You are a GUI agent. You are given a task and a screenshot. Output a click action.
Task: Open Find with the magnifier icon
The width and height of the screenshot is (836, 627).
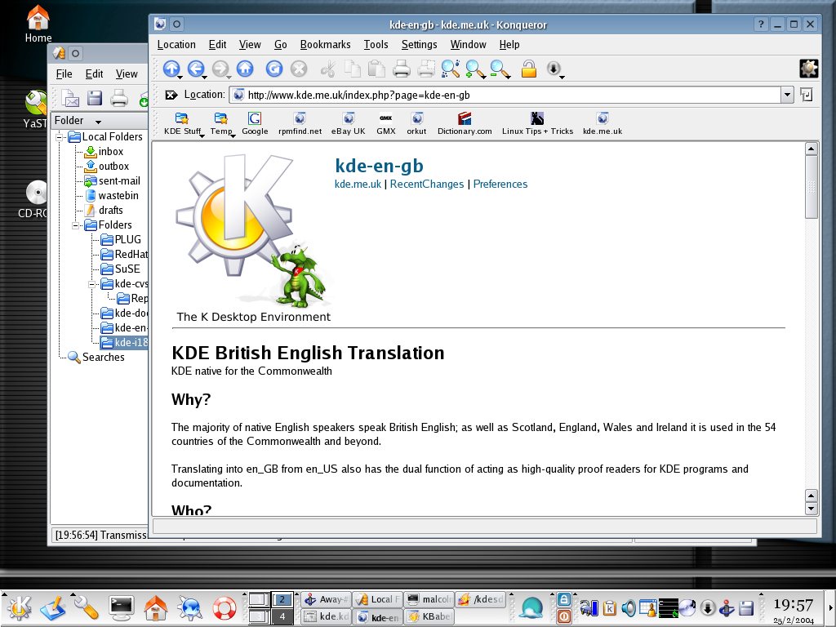451,69
